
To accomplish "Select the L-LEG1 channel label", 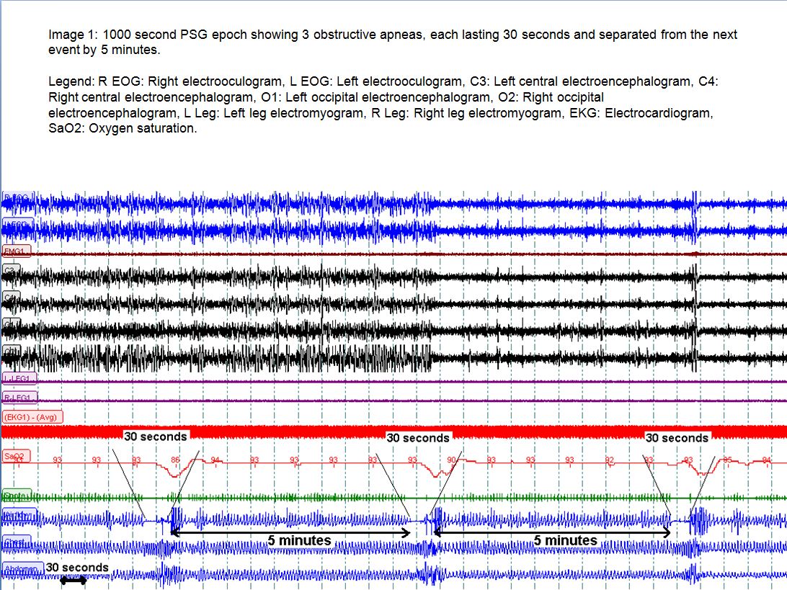I will tap(19, 378).
